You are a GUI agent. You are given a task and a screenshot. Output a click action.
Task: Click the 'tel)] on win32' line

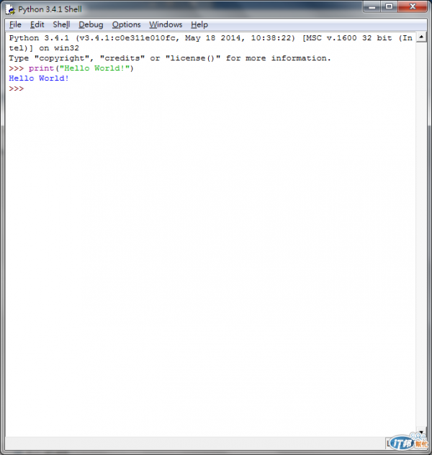(x=44, y=48)
